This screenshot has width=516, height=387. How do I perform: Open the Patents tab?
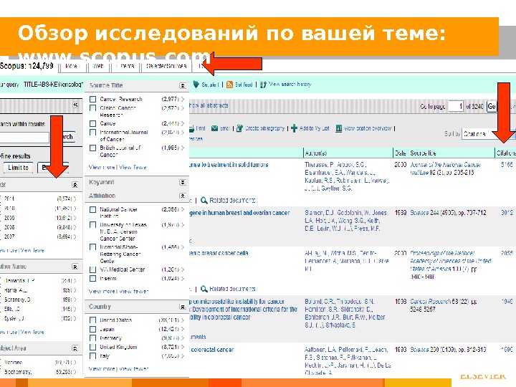tap(125, 66)
